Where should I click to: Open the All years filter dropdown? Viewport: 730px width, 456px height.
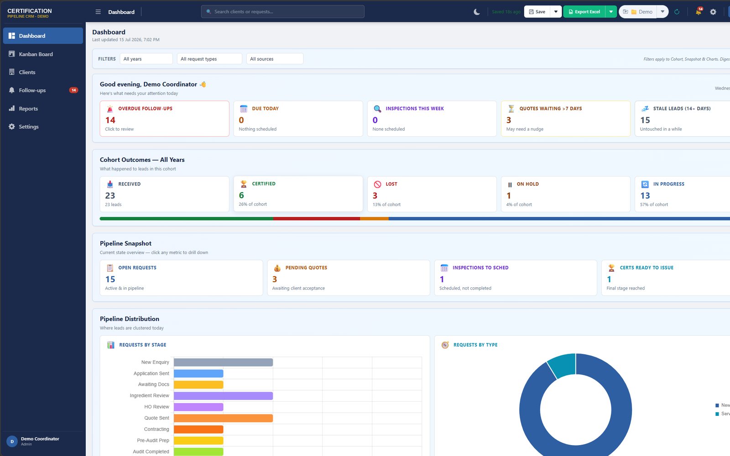pyautogui.click(x=146, y=59)
